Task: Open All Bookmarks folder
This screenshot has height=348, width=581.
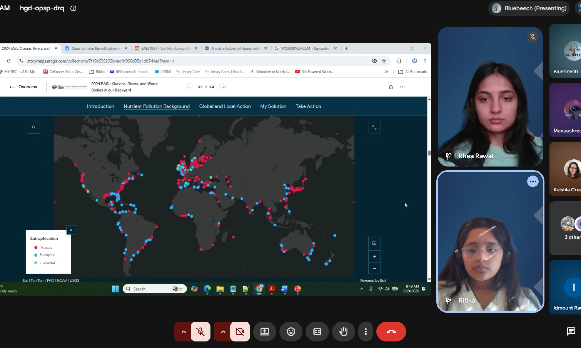Action: (413, 72)
